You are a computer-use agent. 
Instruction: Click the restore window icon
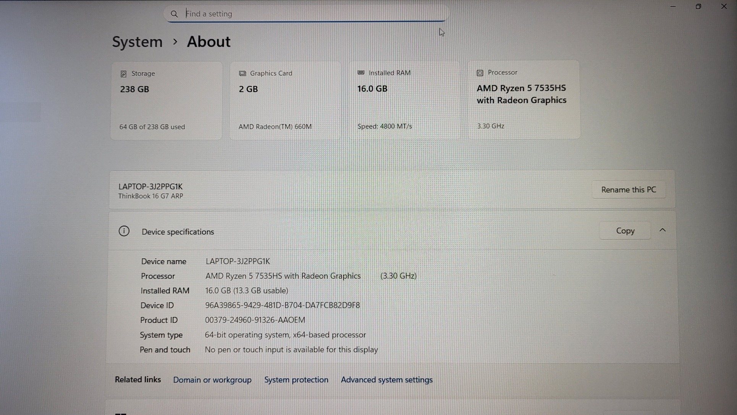(x=698, y=6)
